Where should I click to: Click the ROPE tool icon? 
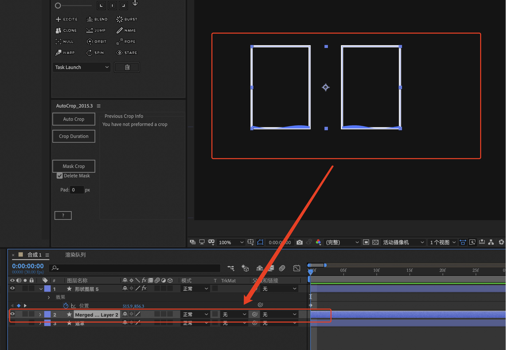pyautogui.click(x=119, y=41)
